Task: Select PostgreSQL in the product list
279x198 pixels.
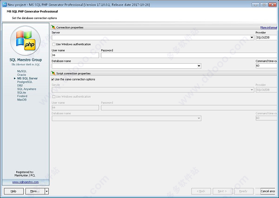Action: (25, 82)
